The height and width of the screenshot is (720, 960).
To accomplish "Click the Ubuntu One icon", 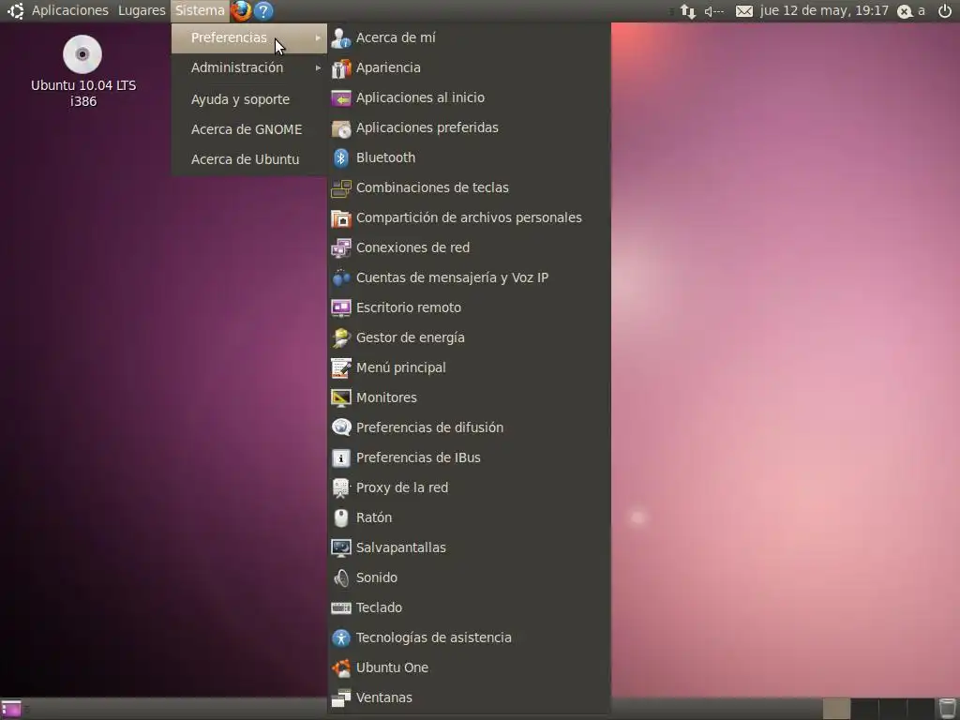I will (x=341, y=667).
